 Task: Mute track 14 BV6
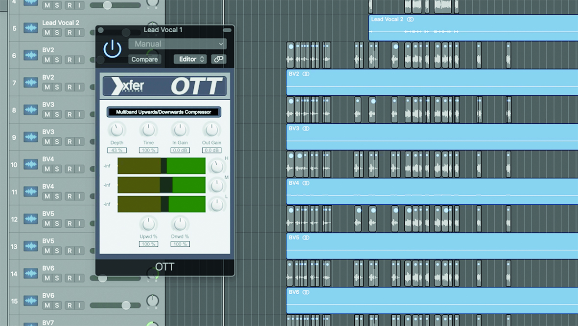tap(47, 278)
